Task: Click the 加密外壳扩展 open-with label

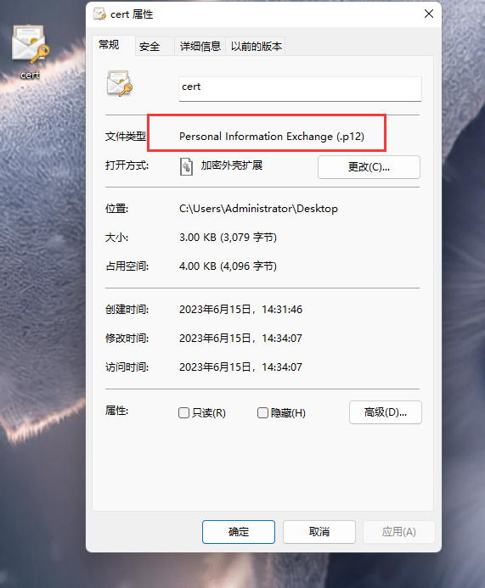Action: coord(231,165)
